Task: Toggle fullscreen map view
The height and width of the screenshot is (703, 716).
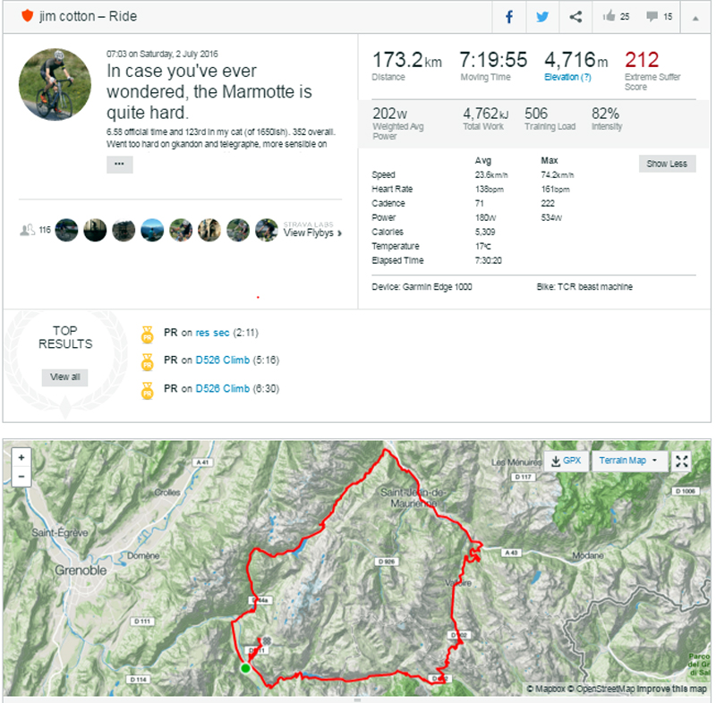Action: click(x=683, y=461)
